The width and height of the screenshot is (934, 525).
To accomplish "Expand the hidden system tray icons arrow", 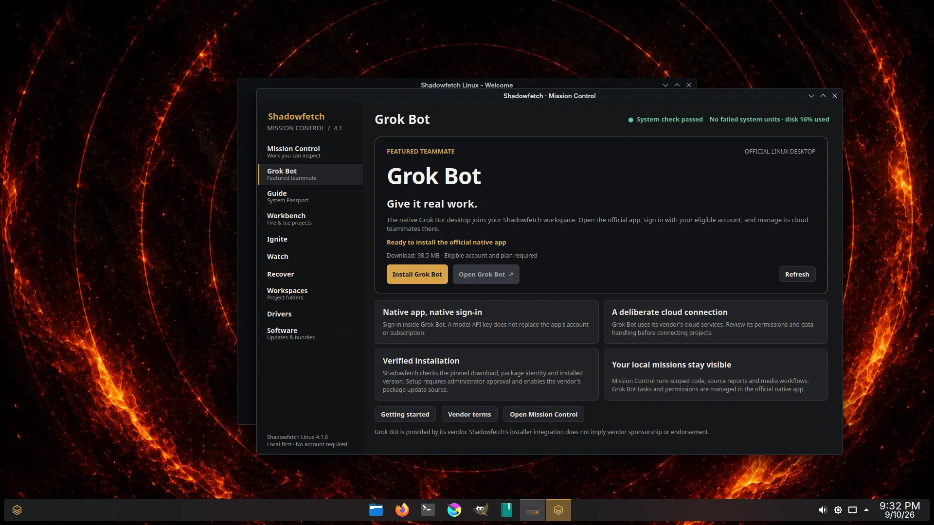I will click(x=866, y=510).
